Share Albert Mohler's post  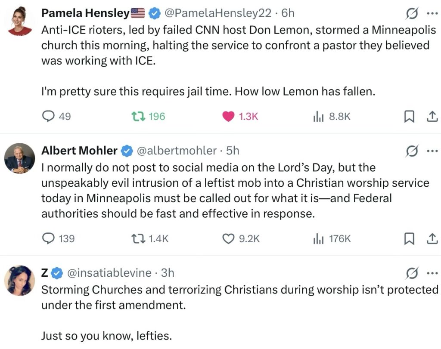pos(432,238)
